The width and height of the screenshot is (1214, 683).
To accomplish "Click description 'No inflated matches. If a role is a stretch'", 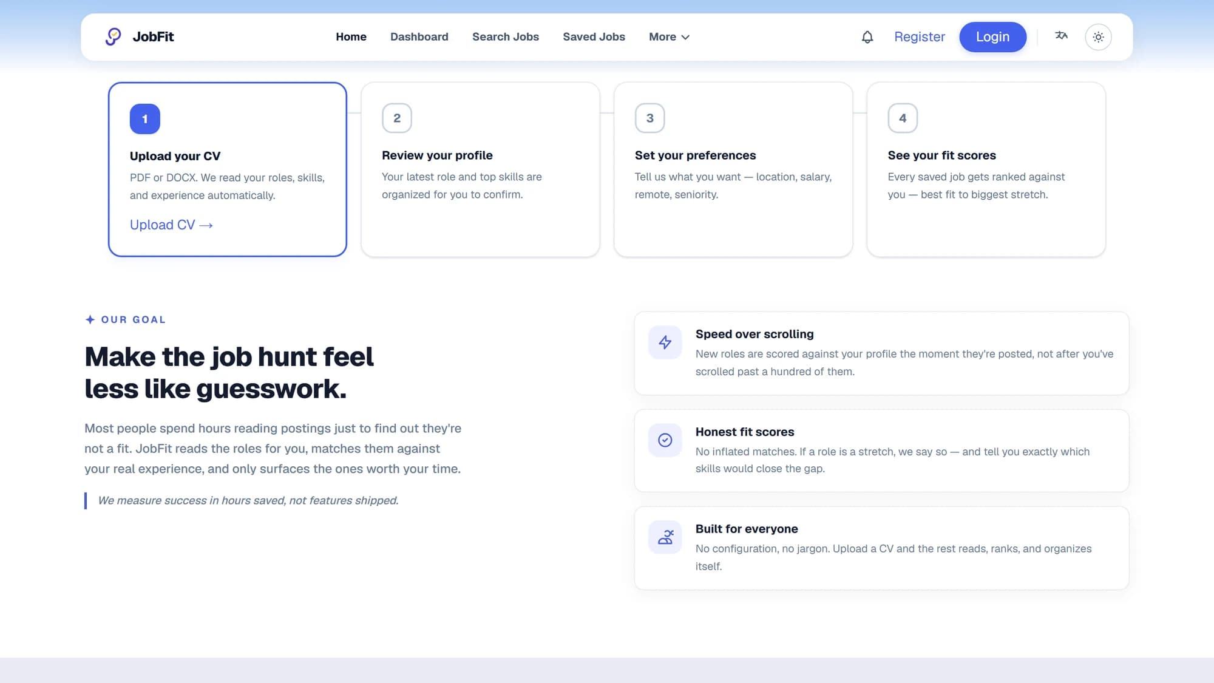I will tap(892, 460).
